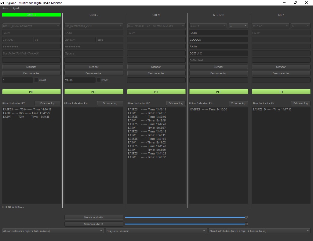This screenshot has height=241, width=313.
Task: Click Silenciar button in D-STAR column
Action: (x=219, y=67)
